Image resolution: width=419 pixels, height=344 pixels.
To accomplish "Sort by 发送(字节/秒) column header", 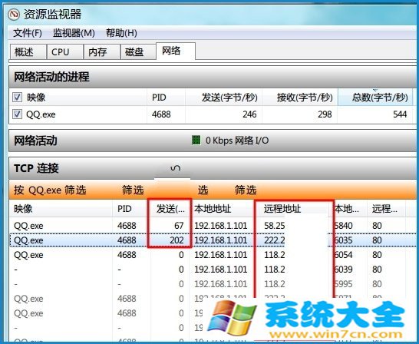I will pyautogui.click(x=223, y=98).
